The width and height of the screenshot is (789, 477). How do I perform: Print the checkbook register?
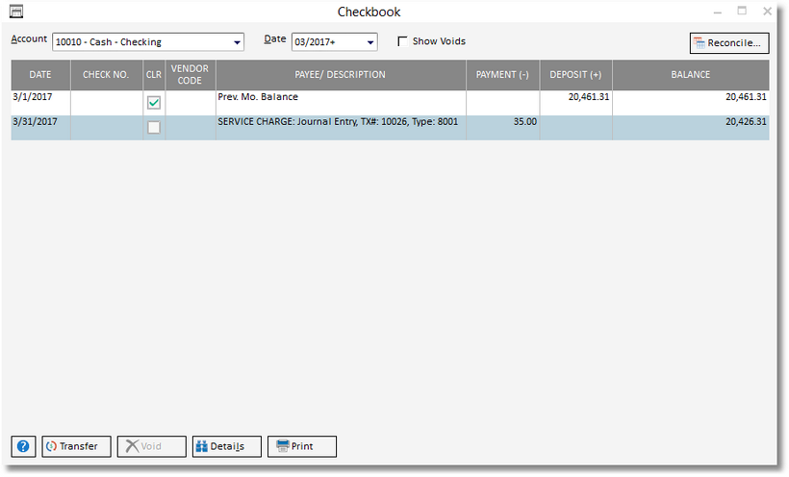pos(301,446)
